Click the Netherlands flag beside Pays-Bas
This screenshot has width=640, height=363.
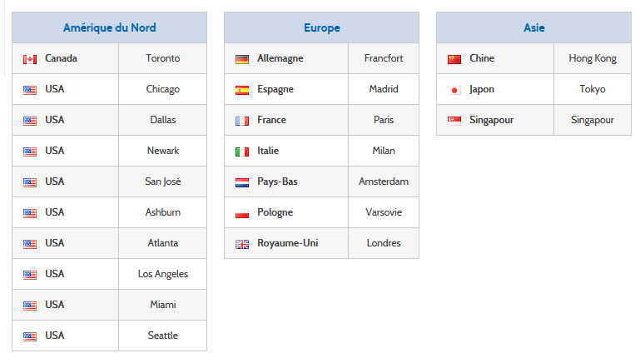click(242, 182)
